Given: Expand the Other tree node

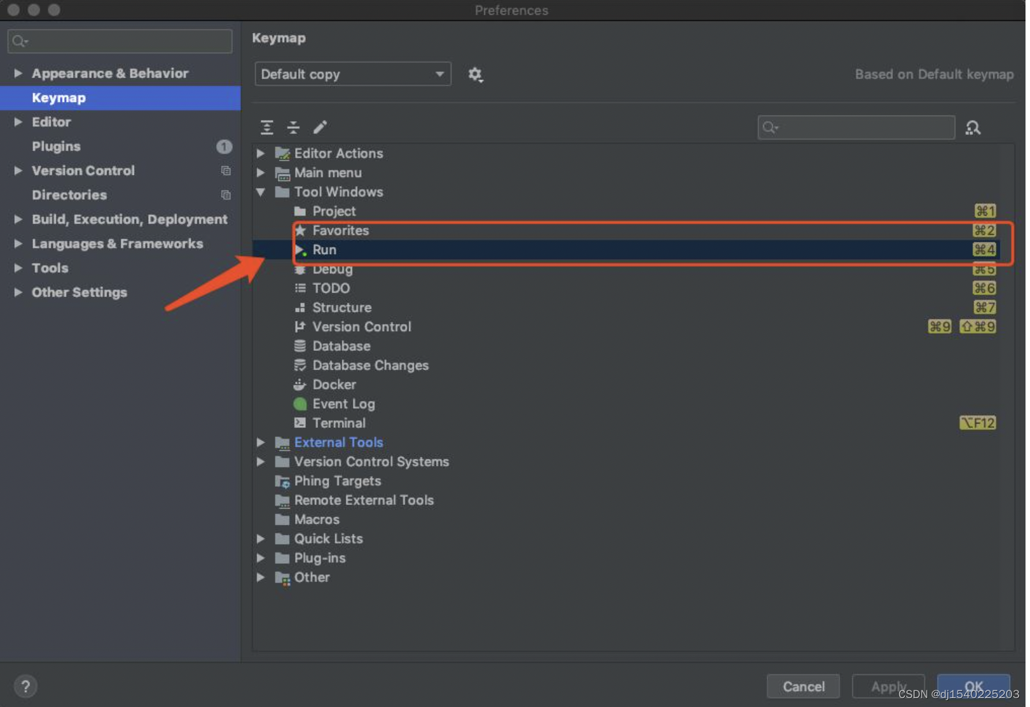Looking at the screenshot, I should (261, 577).
